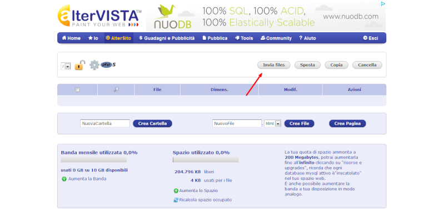Screen dimensions: 444x217
Task: Click the AdChoices icon on banner
Action: point(383,4)
